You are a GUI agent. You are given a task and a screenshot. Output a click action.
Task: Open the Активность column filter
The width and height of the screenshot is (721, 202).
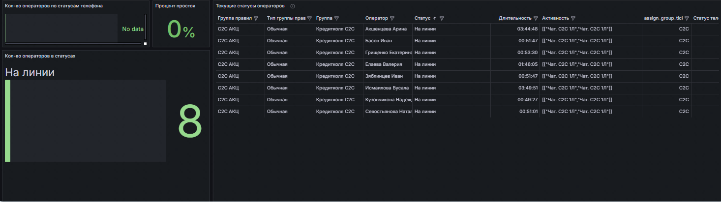[x=573, y=18]
